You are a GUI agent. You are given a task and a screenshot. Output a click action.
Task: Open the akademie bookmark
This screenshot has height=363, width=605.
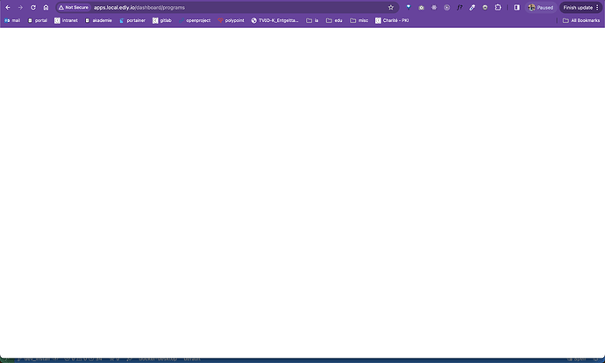coord(98,20)
